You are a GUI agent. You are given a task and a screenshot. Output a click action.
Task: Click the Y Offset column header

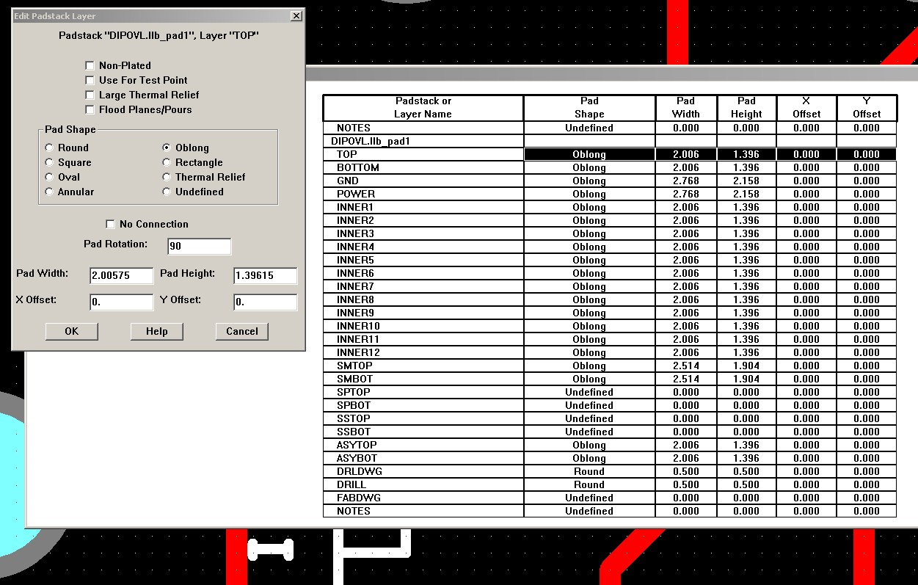867,108
